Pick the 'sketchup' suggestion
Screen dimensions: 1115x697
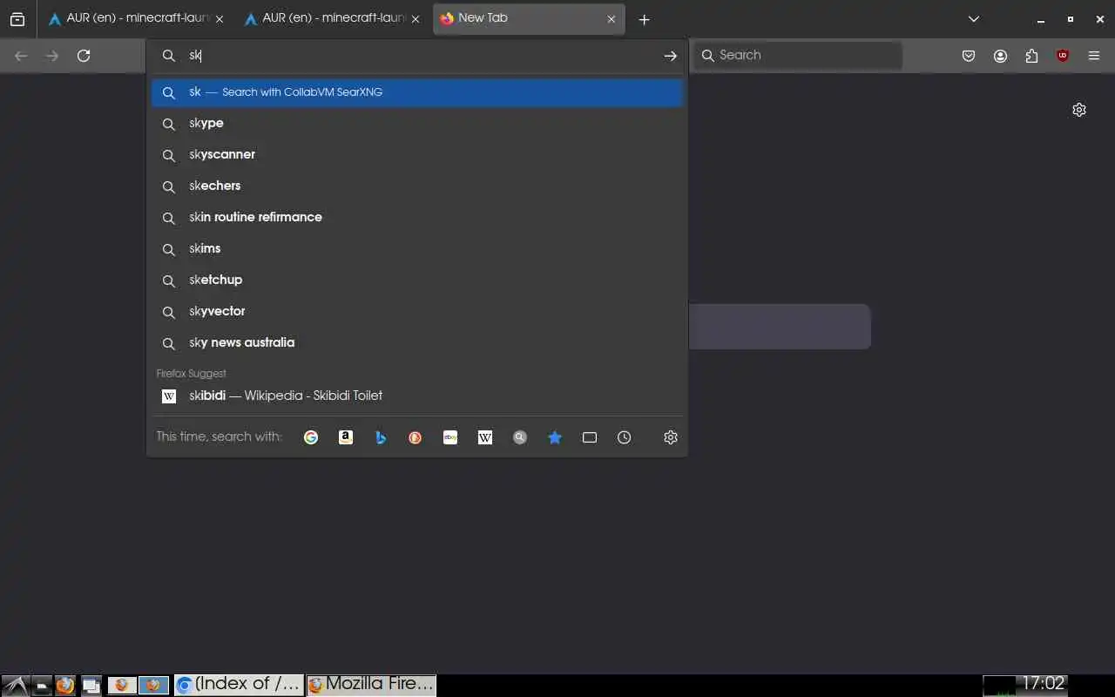(x=416, y=281)
